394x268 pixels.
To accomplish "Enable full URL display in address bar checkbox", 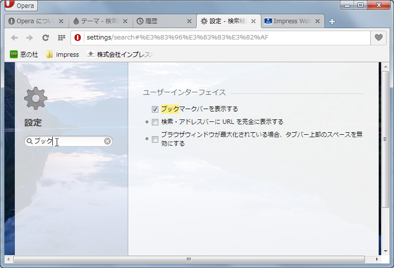I will (155, 122).
